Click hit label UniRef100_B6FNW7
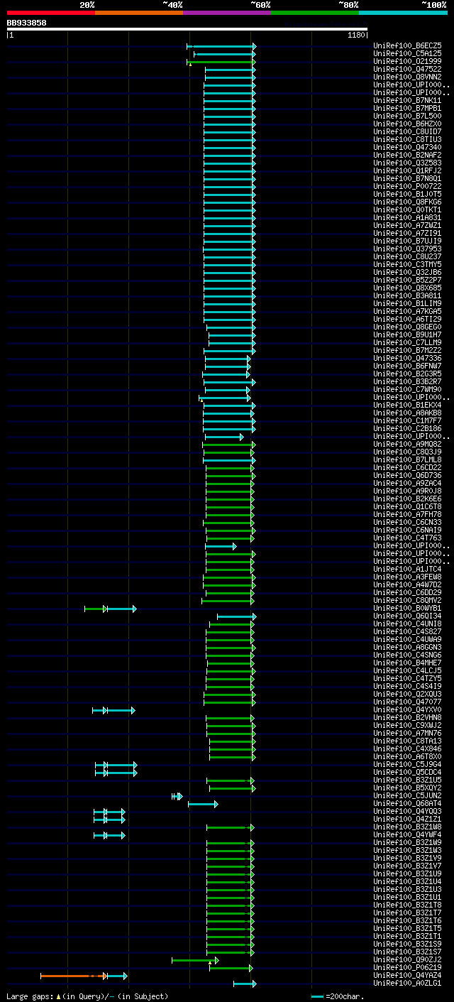Viewport: 454px width, 1002px height. (407, 366)
